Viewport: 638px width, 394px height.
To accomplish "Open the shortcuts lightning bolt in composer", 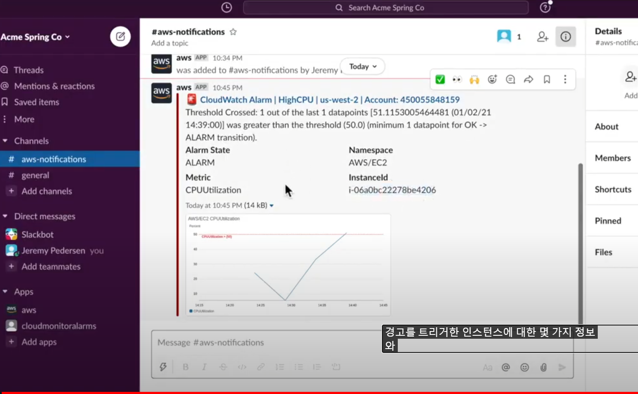I will (x=163, y=367).
